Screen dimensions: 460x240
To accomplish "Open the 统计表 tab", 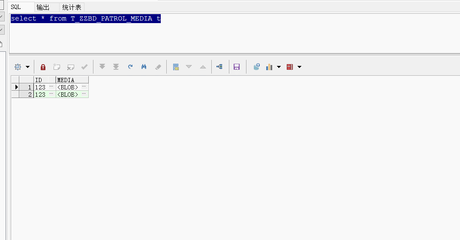I will pos(72,7).
